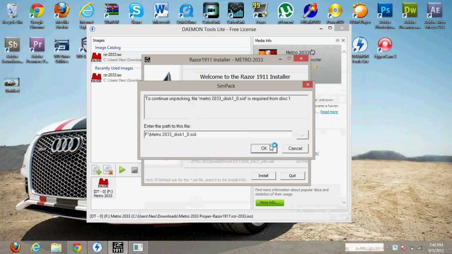
Task: Open the Skype desktop icon
Action: (136, 14)
